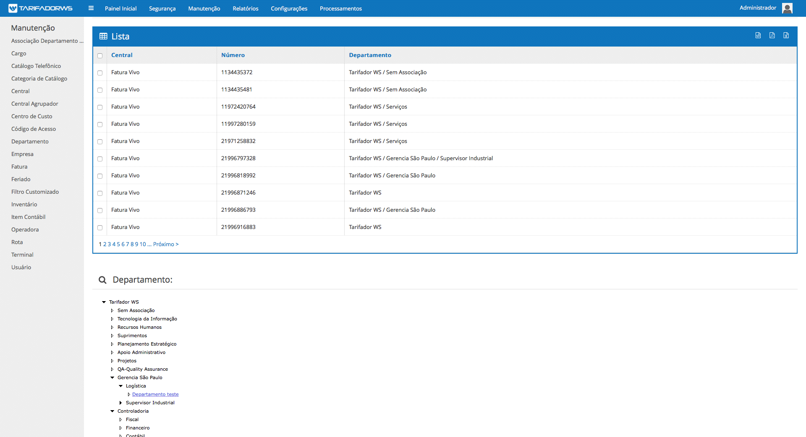Open the Departamento teste link
This screenshot has width=806, height=437.
(x=155, y=394)
